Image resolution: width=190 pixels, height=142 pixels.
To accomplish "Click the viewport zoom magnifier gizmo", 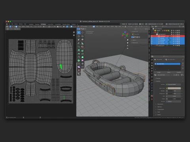I will click(x=127, y=40).
